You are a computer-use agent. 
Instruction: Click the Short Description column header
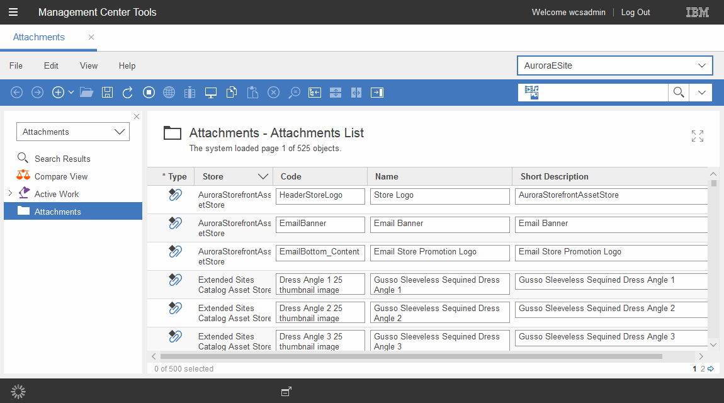[x=609, y=176]
